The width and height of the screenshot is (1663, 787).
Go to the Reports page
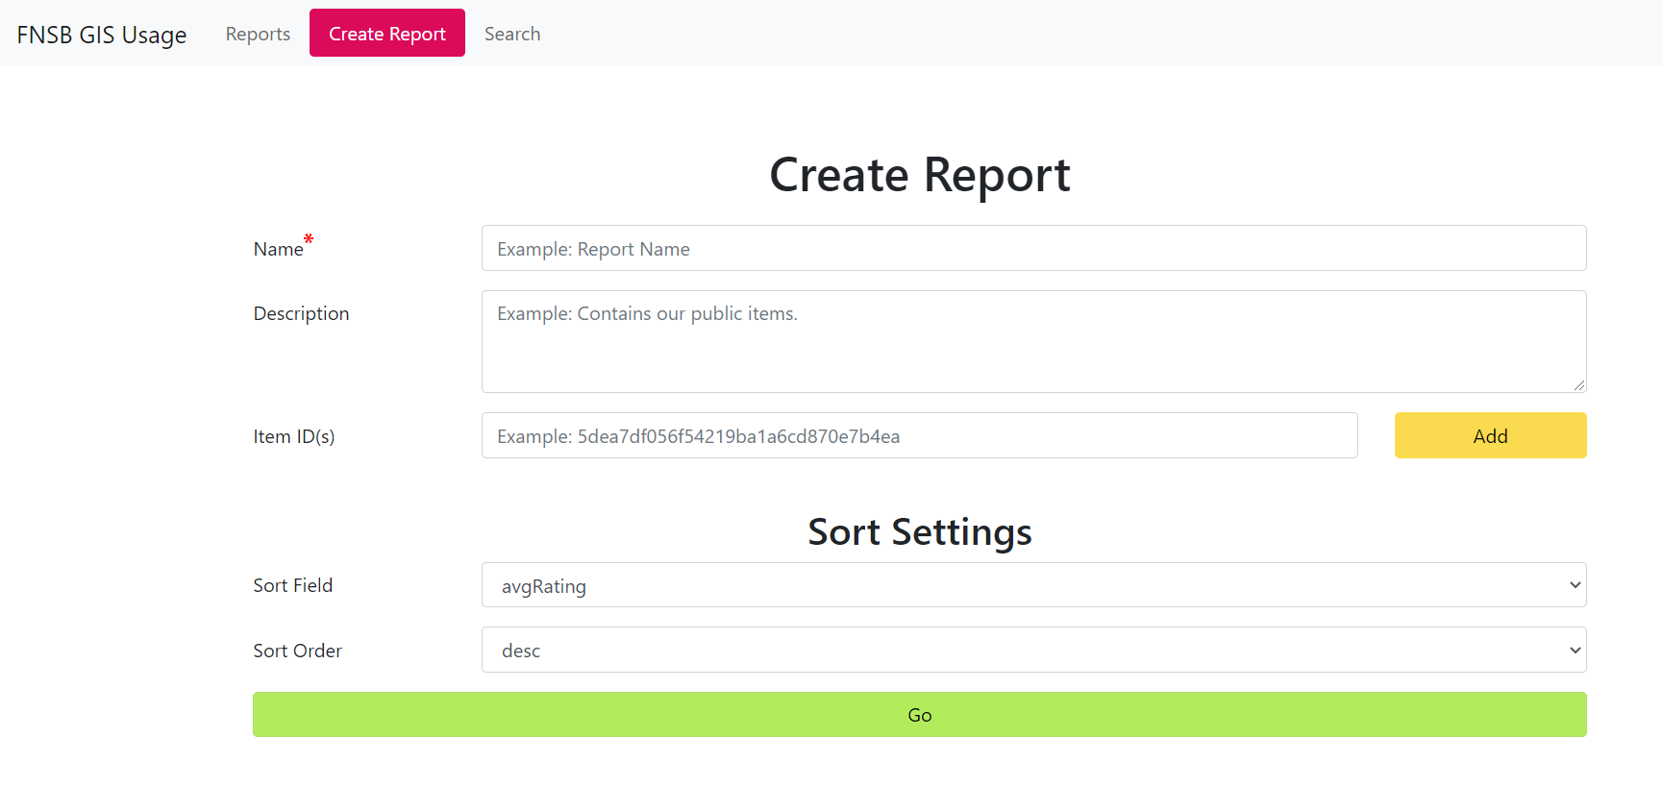pyautogui.click(x=258, y=34)
